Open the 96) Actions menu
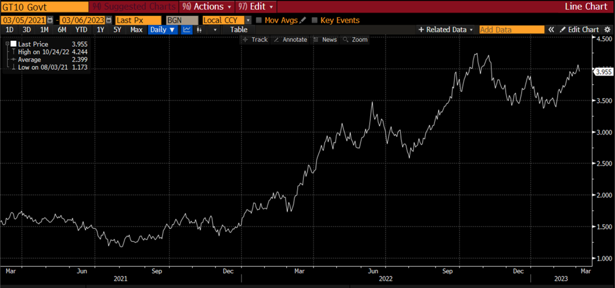Screen dimensions: 615x288 [207, 7]
